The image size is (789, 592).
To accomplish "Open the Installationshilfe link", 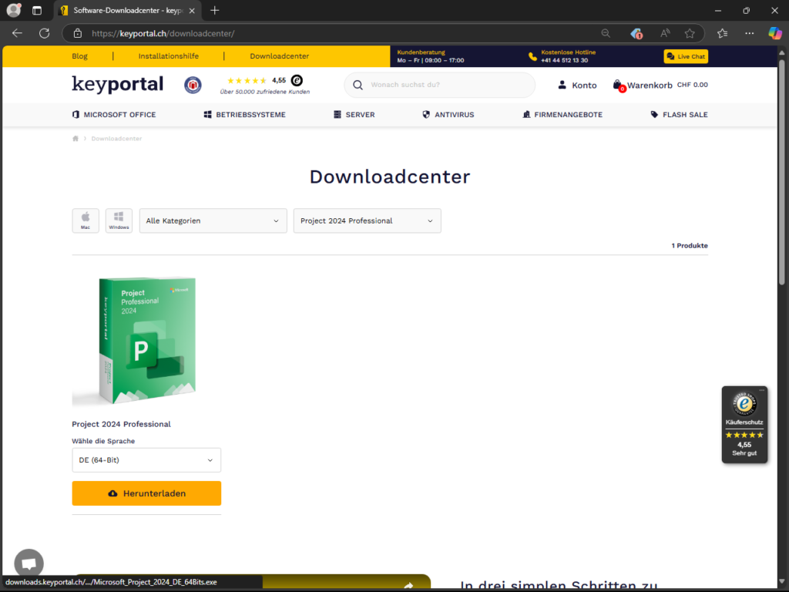I will point(168,56).
